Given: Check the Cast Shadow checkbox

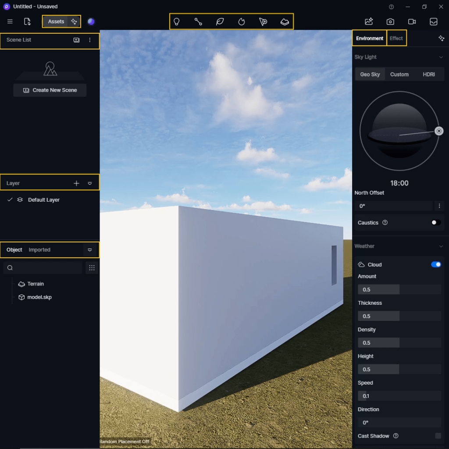Looking at the screenshot, I should [x=438, y=436].
